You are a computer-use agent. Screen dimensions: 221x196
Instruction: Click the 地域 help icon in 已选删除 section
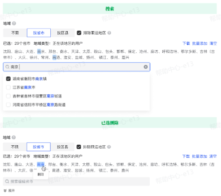coord(14,138)
